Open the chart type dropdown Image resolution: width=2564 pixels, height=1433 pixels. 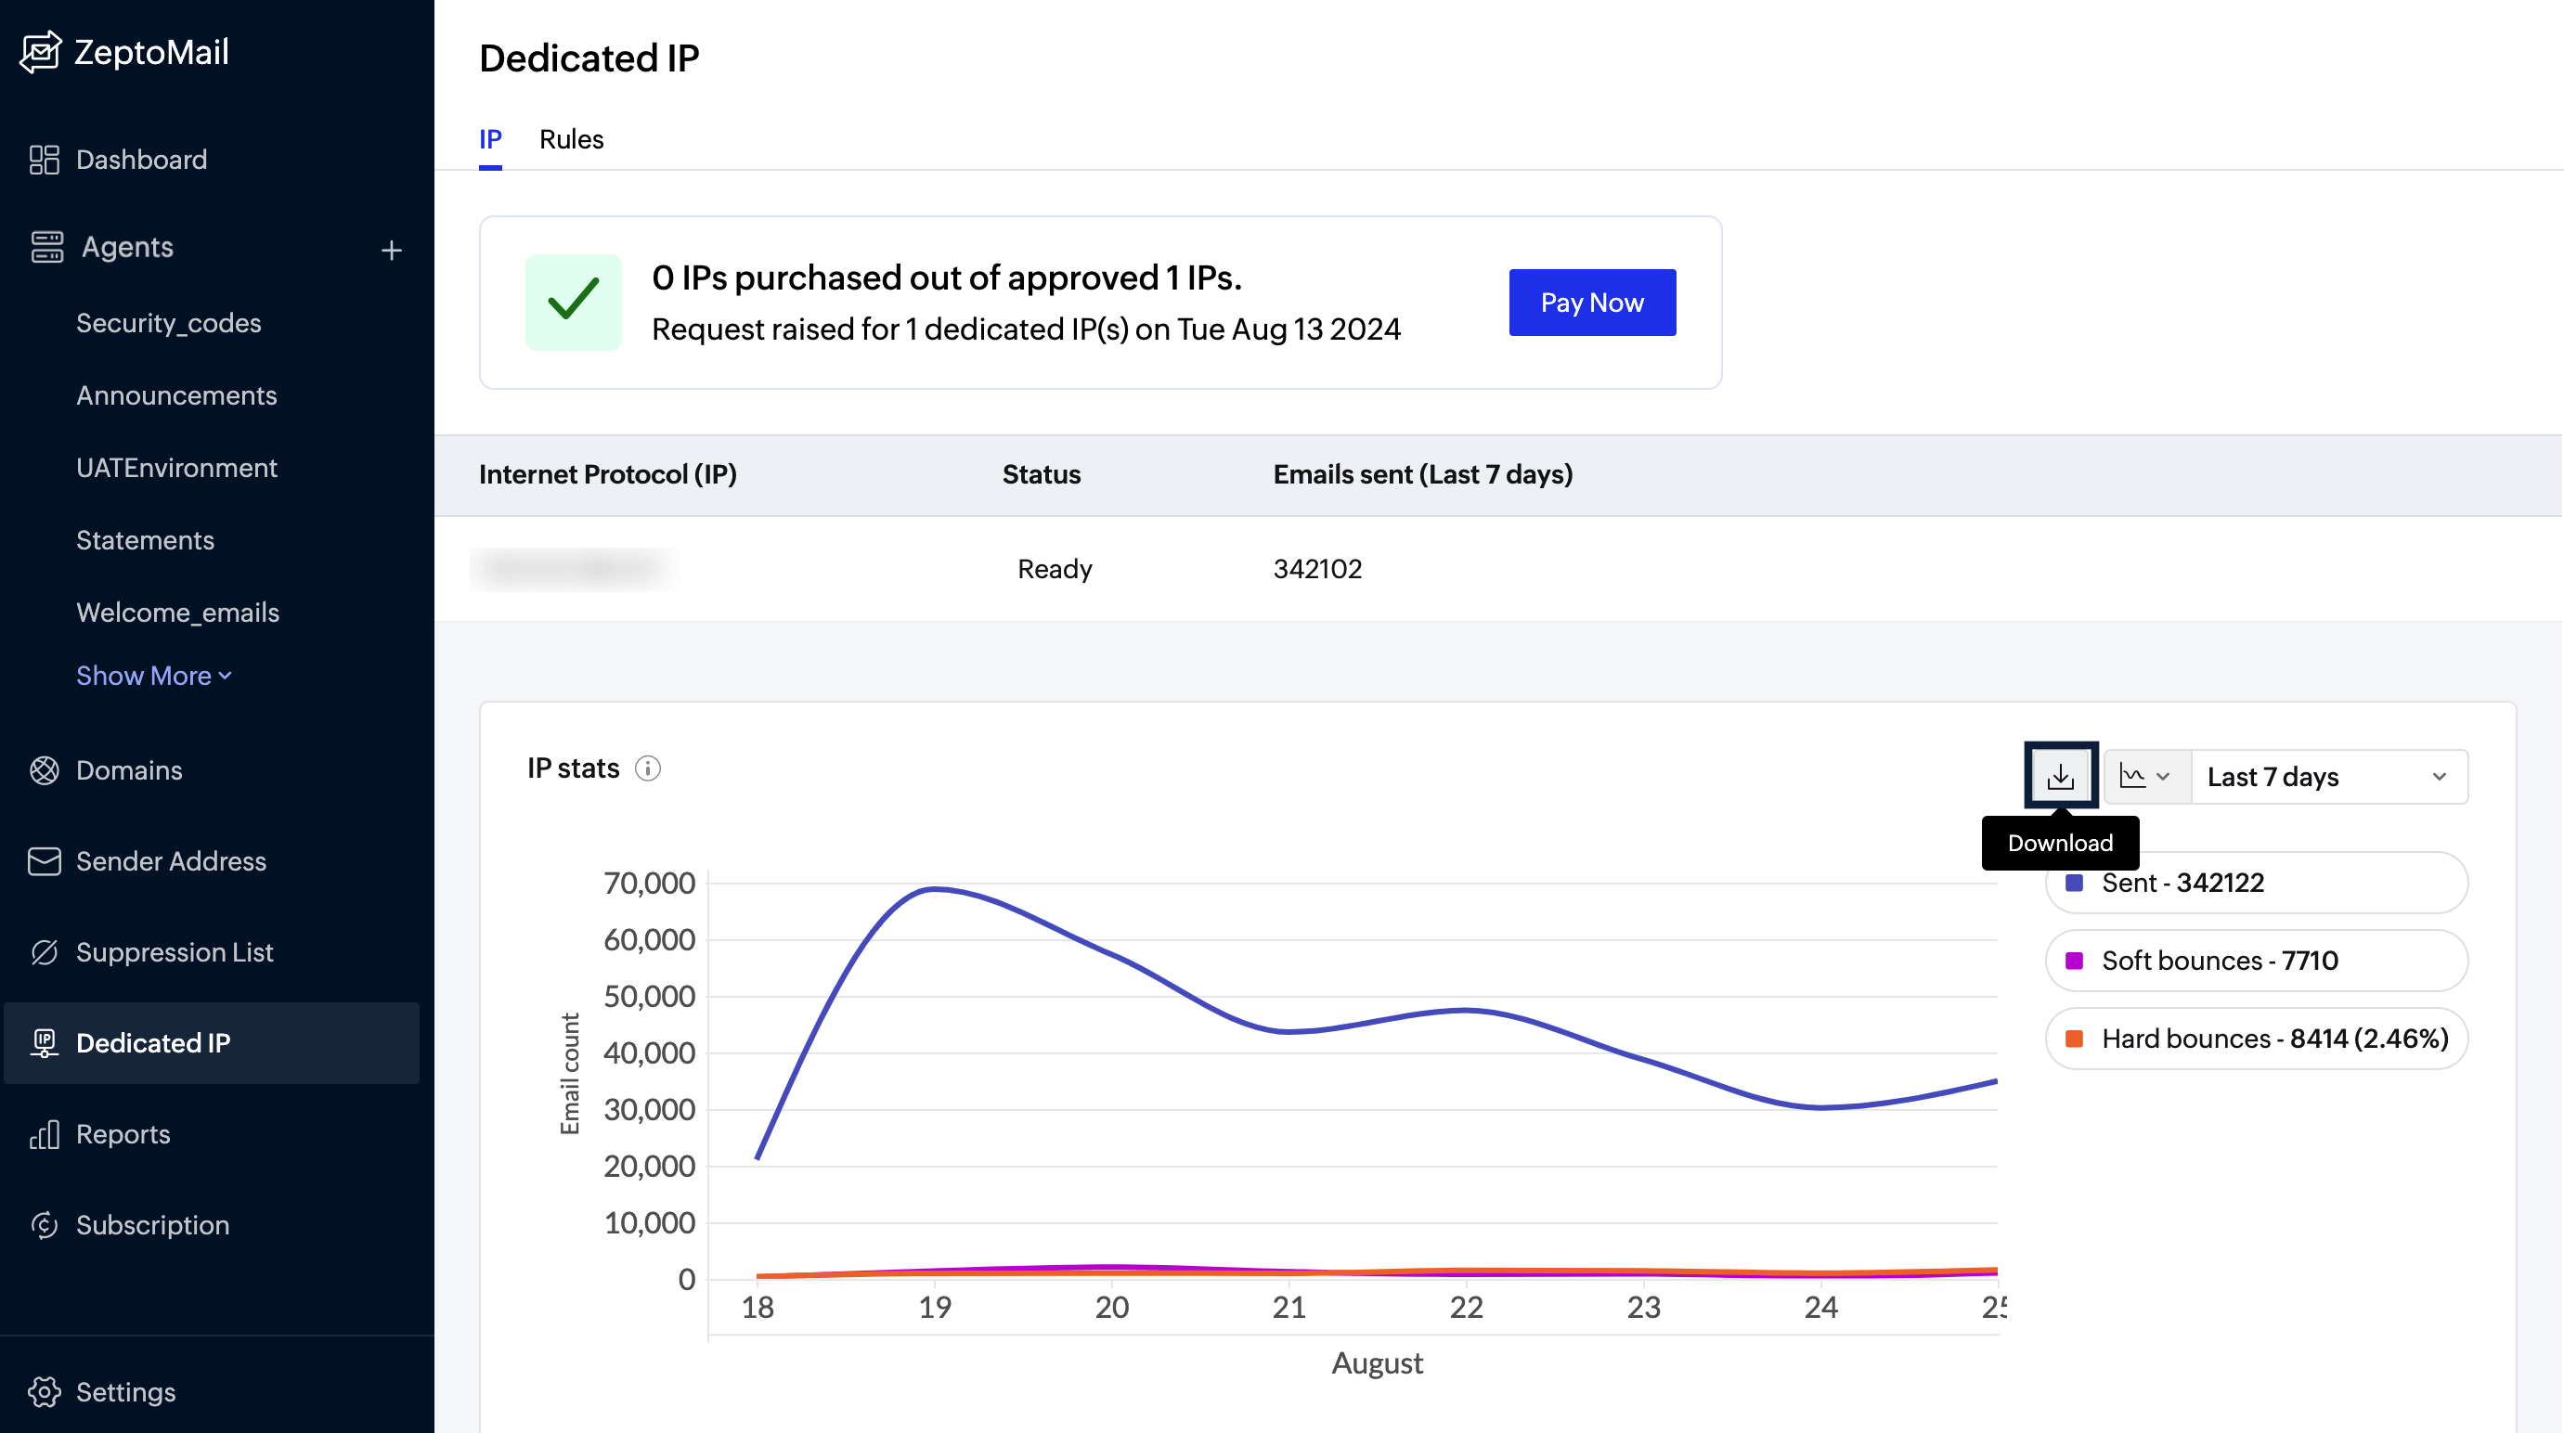(2145, 776)
